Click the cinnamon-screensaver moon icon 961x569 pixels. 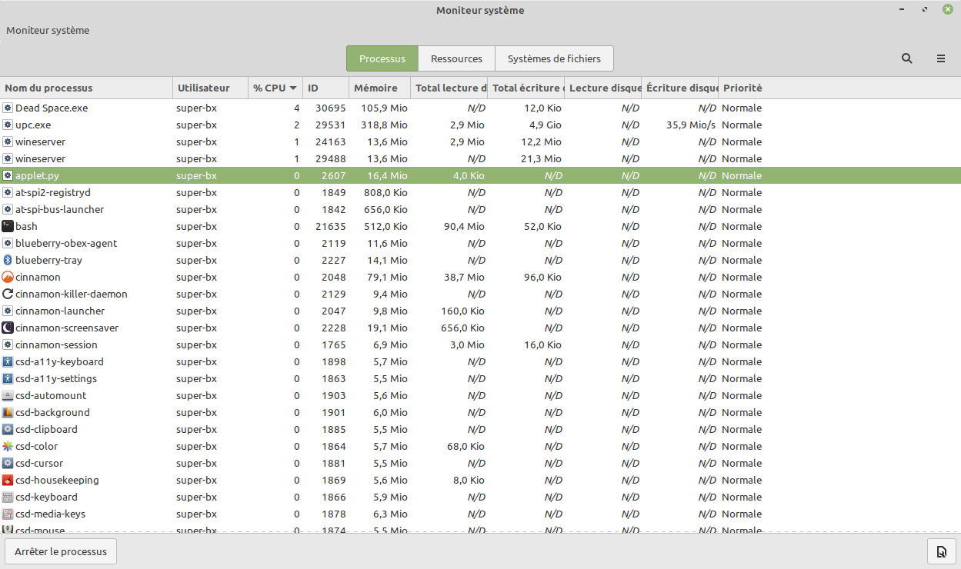8,328
